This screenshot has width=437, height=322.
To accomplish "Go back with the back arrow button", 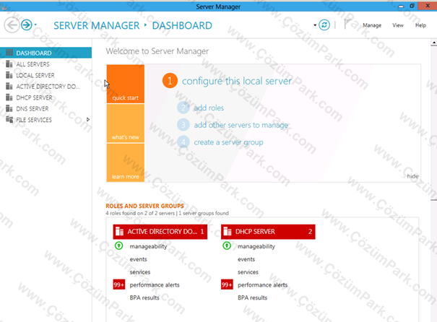I will pyautogui.click(x=12, y=25).
